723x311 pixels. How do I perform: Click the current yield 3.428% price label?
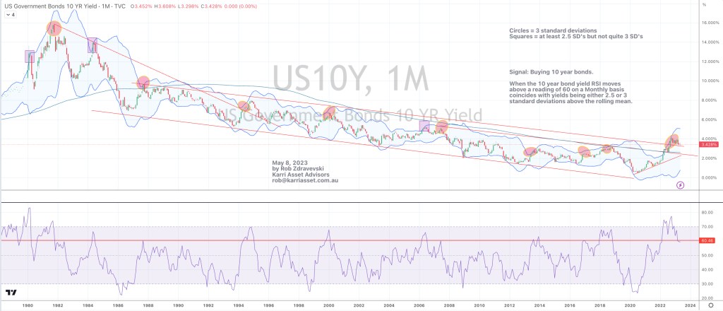tap(707, 144)
